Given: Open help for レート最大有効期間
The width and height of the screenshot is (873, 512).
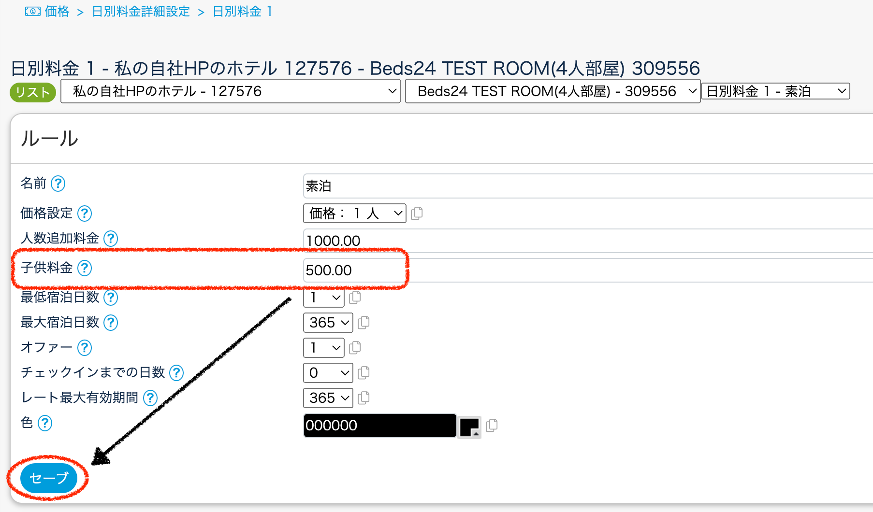Looking at the screenshot, I should click(150, 398).
